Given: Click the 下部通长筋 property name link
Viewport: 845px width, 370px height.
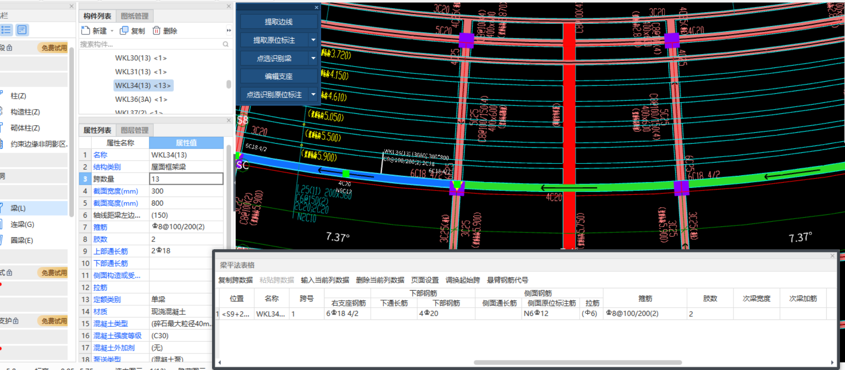Looking at the screenshot, I should click(x=111, y=263).
